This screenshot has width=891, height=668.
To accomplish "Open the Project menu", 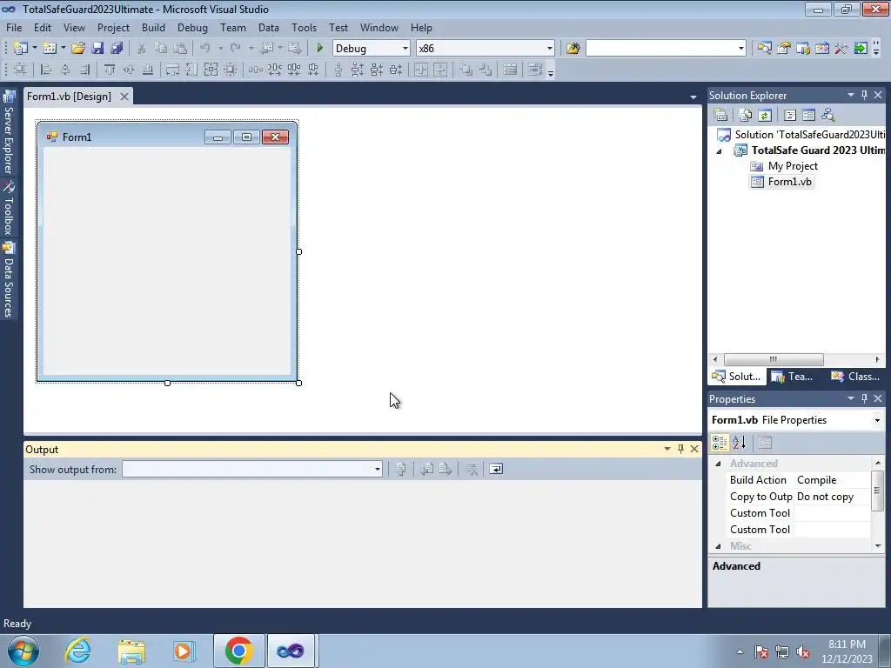I will (113, 27).
